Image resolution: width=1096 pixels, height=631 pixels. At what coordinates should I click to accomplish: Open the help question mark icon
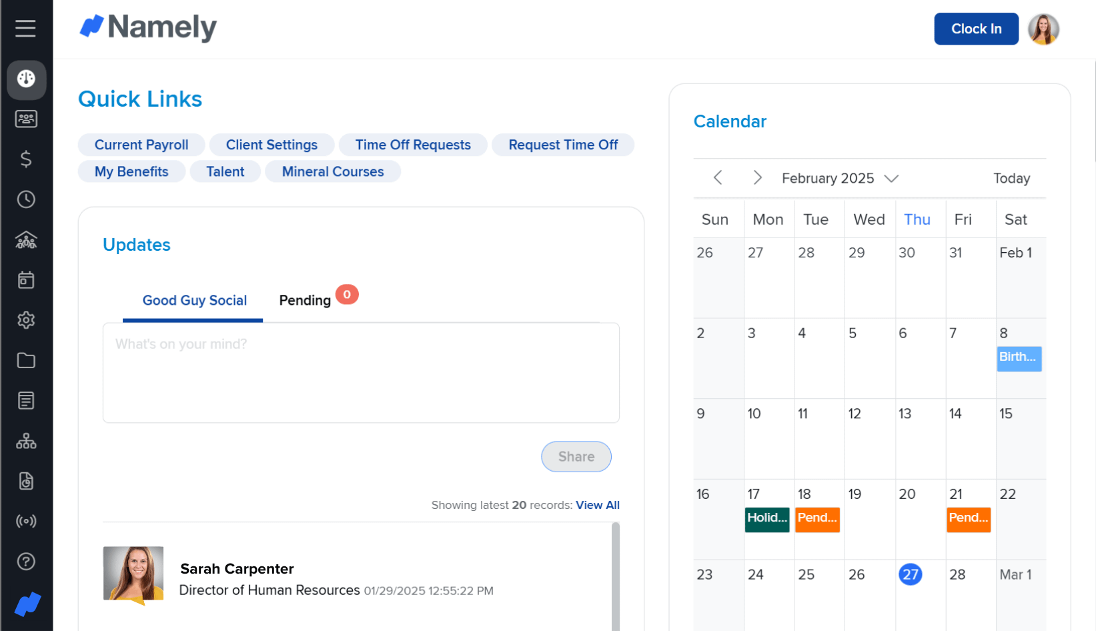coord(26,562)
